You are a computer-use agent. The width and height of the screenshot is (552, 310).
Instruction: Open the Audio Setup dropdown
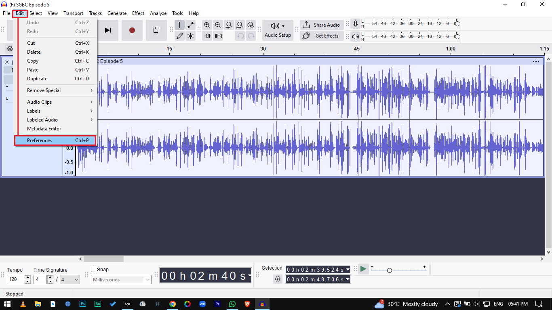click(x=278, y=30)
